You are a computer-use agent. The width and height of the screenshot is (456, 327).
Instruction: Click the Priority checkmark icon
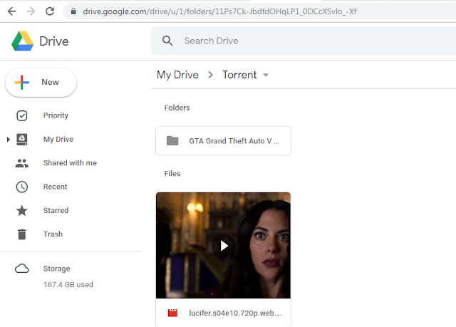coord(22,115)
